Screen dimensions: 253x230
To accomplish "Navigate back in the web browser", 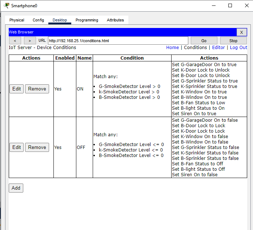I will 15,41.
